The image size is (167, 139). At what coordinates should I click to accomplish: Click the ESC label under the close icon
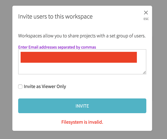coord(146,19)
